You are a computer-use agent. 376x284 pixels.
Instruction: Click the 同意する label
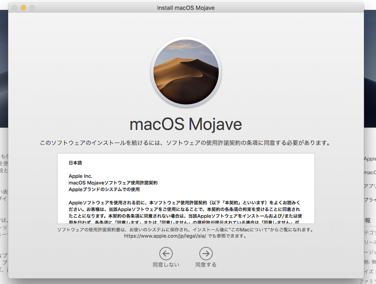point(206,264)
